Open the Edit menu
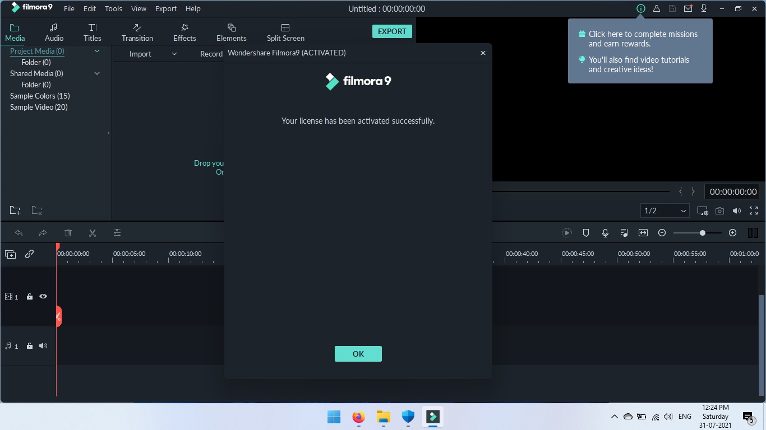 (x=90, y=9)
